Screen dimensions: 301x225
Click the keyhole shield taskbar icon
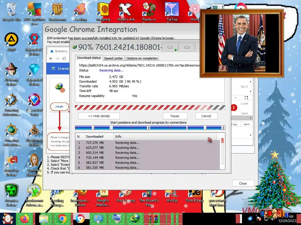click(80, 219)
